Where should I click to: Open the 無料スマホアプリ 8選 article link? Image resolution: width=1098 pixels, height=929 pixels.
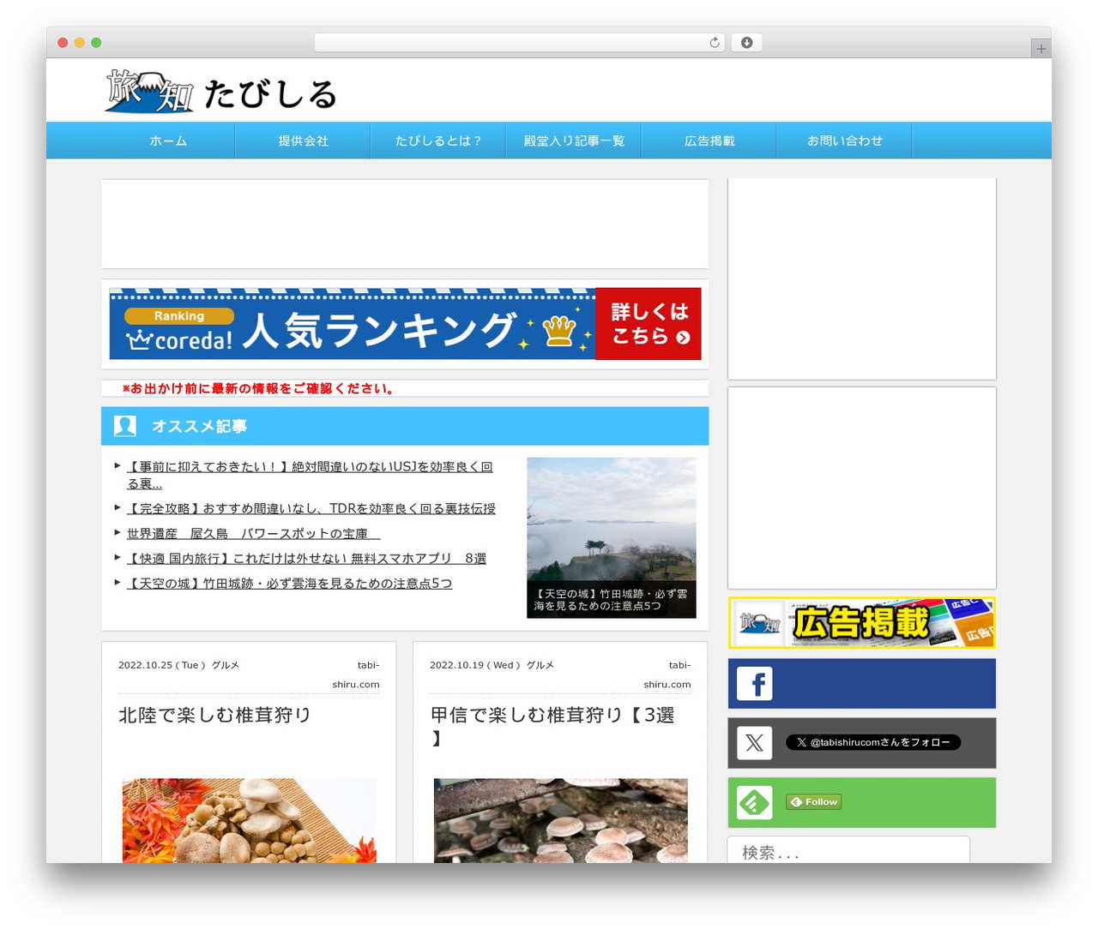(x=306, y=558)
